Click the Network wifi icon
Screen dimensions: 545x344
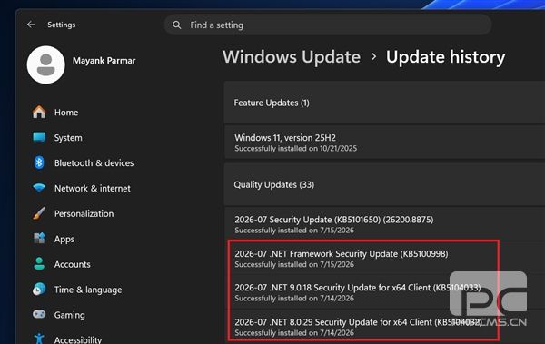pyautogui.click(x=39, y=188)
